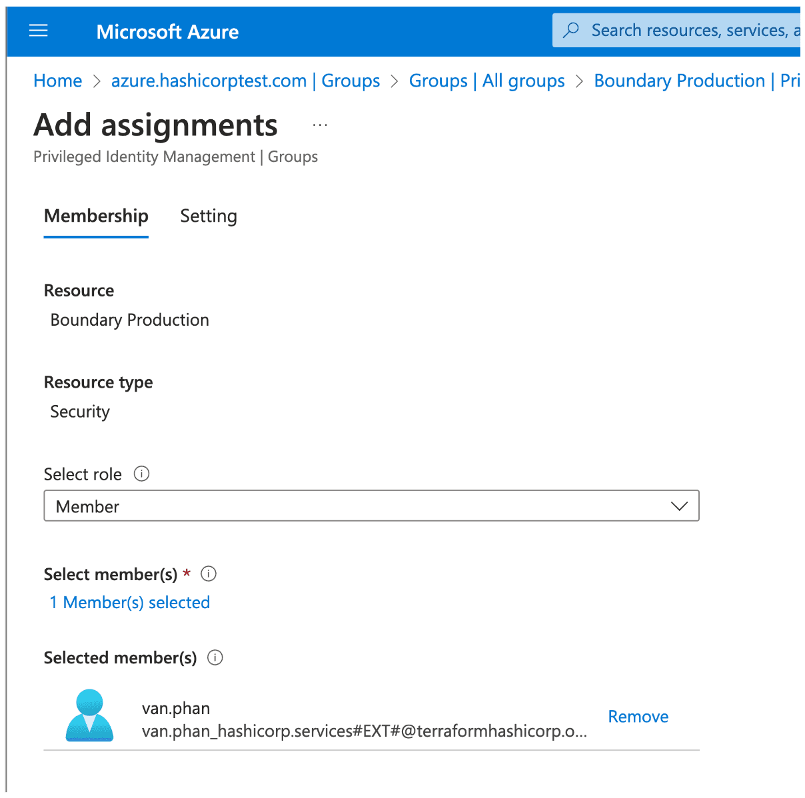Click the van.phan member name
This screenshot has height=798, width=805.
[176, 708]
